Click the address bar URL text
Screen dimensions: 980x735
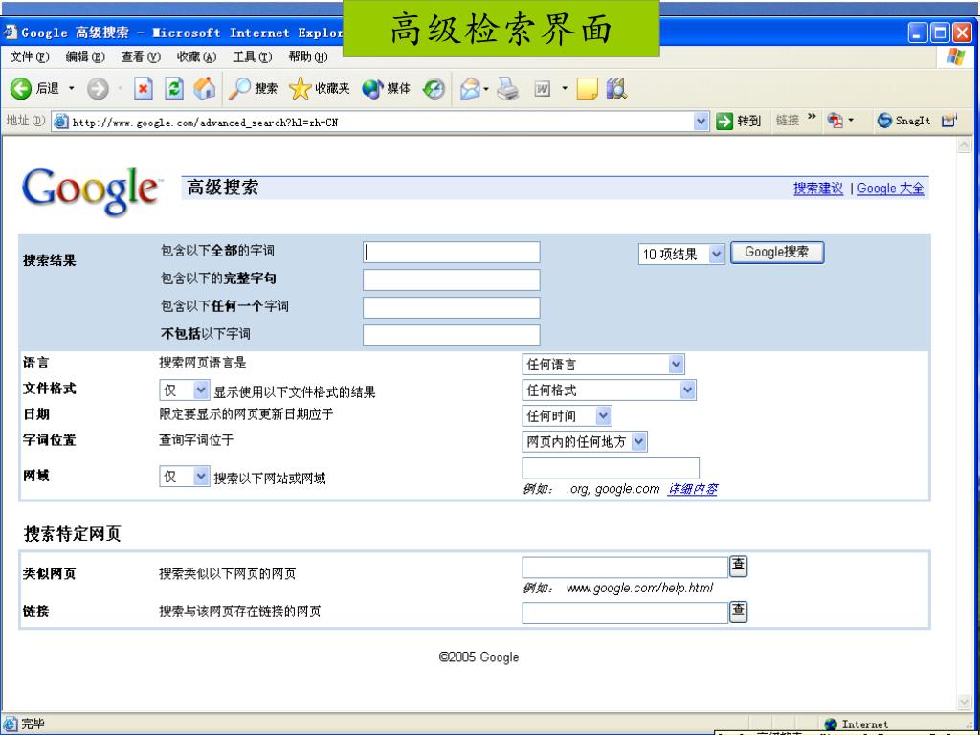point(205,122)
